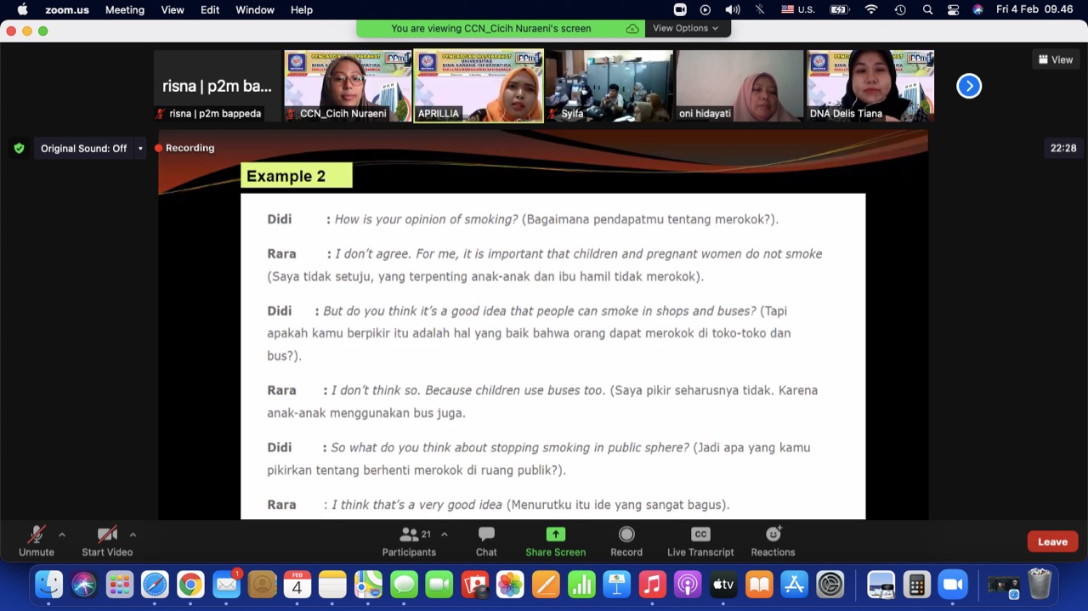Open the zoom.us menu
The width and height of the screenshot is (1088, 611).
(x=66, y=9)
